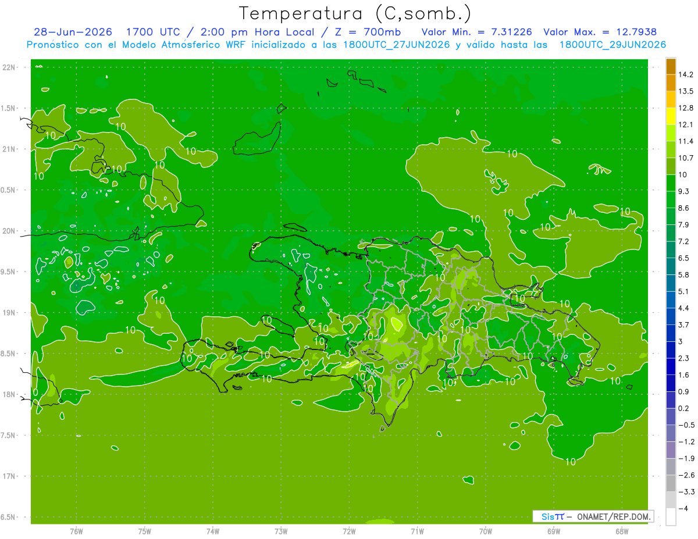Click the "22N" latitude label
The height and width of the screenshot is (539, 698).
tap(9, 67)
